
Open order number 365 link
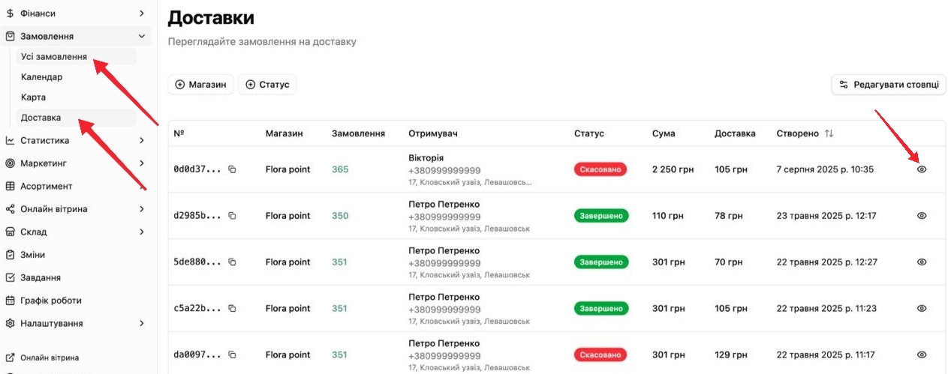click(x=340, y=169)
